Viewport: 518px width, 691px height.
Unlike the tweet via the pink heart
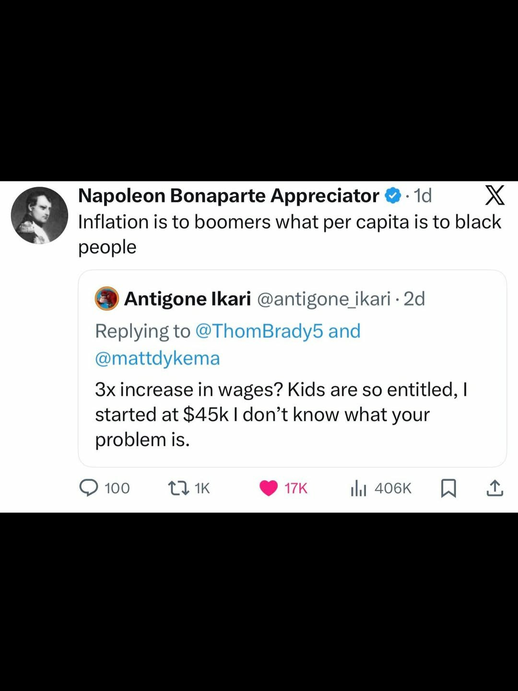pyautogui.click(x=269, y=488)
